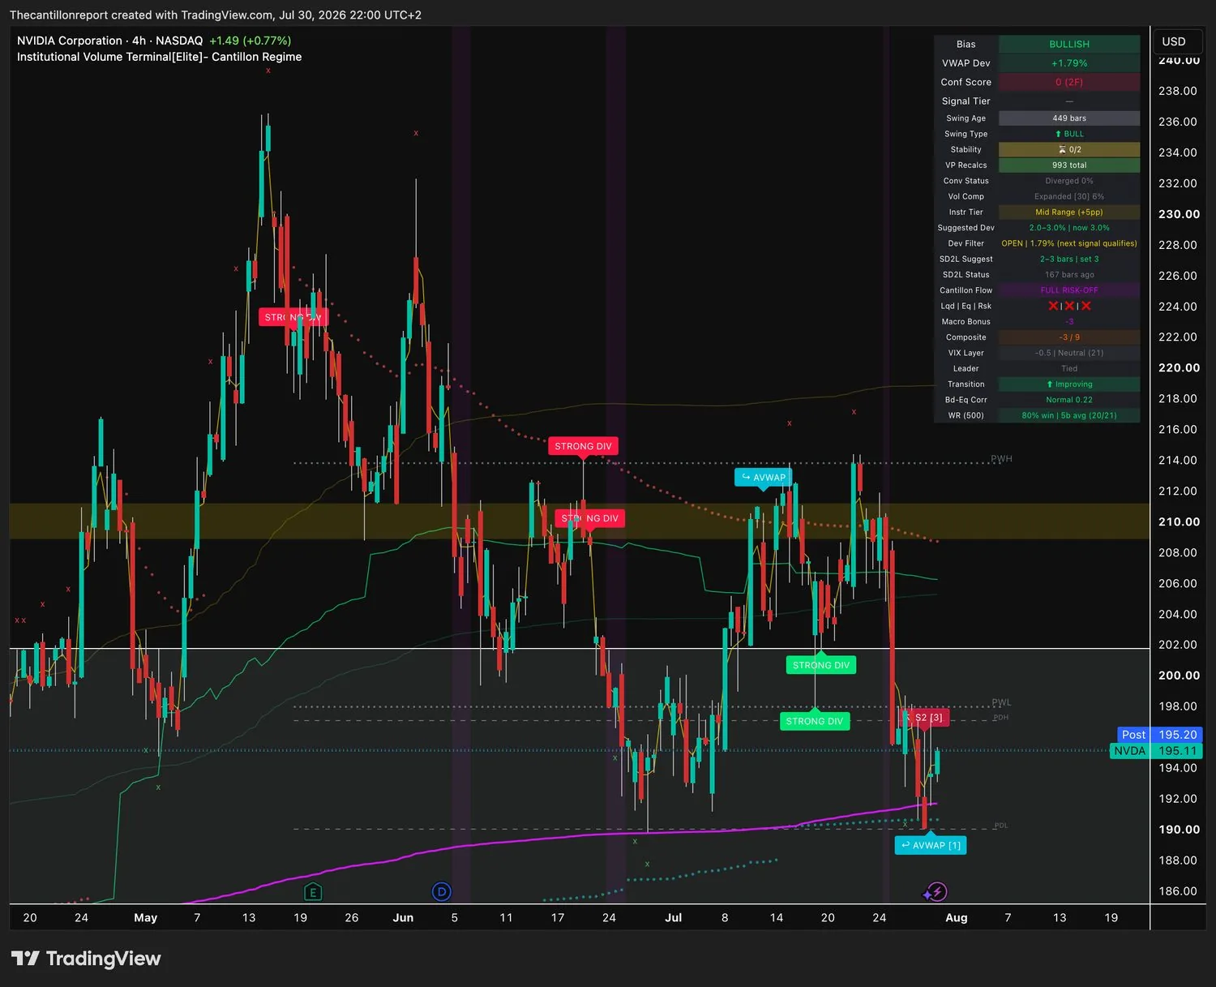Click the 210.00 price axis label
The image size is (1216, 987).
coord(1179,521)
